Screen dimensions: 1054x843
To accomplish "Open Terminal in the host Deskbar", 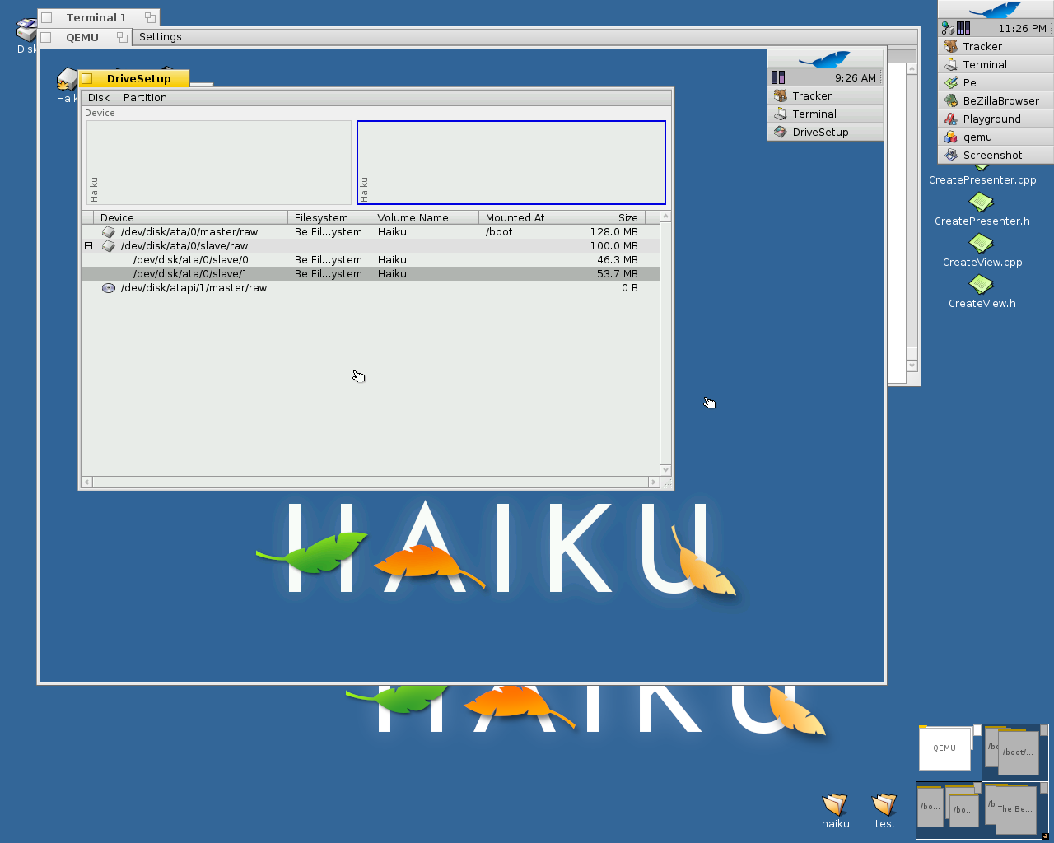I will click(x=995, y=65).
